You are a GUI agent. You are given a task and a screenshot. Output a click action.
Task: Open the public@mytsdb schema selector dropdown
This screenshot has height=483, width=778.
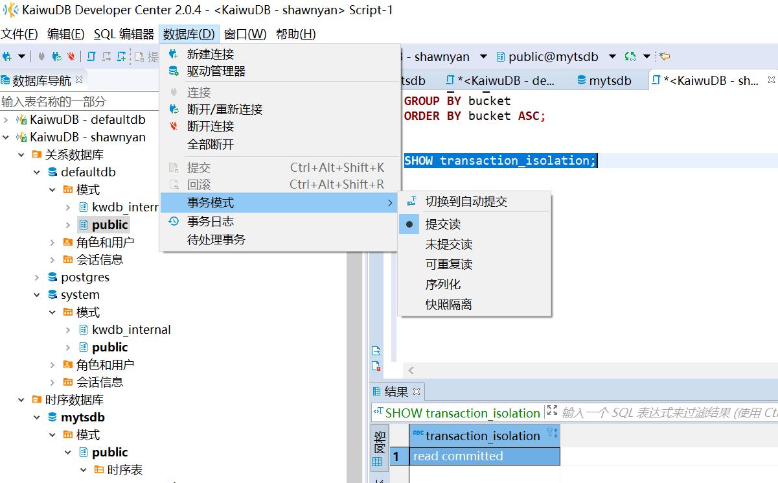(612, 57)
